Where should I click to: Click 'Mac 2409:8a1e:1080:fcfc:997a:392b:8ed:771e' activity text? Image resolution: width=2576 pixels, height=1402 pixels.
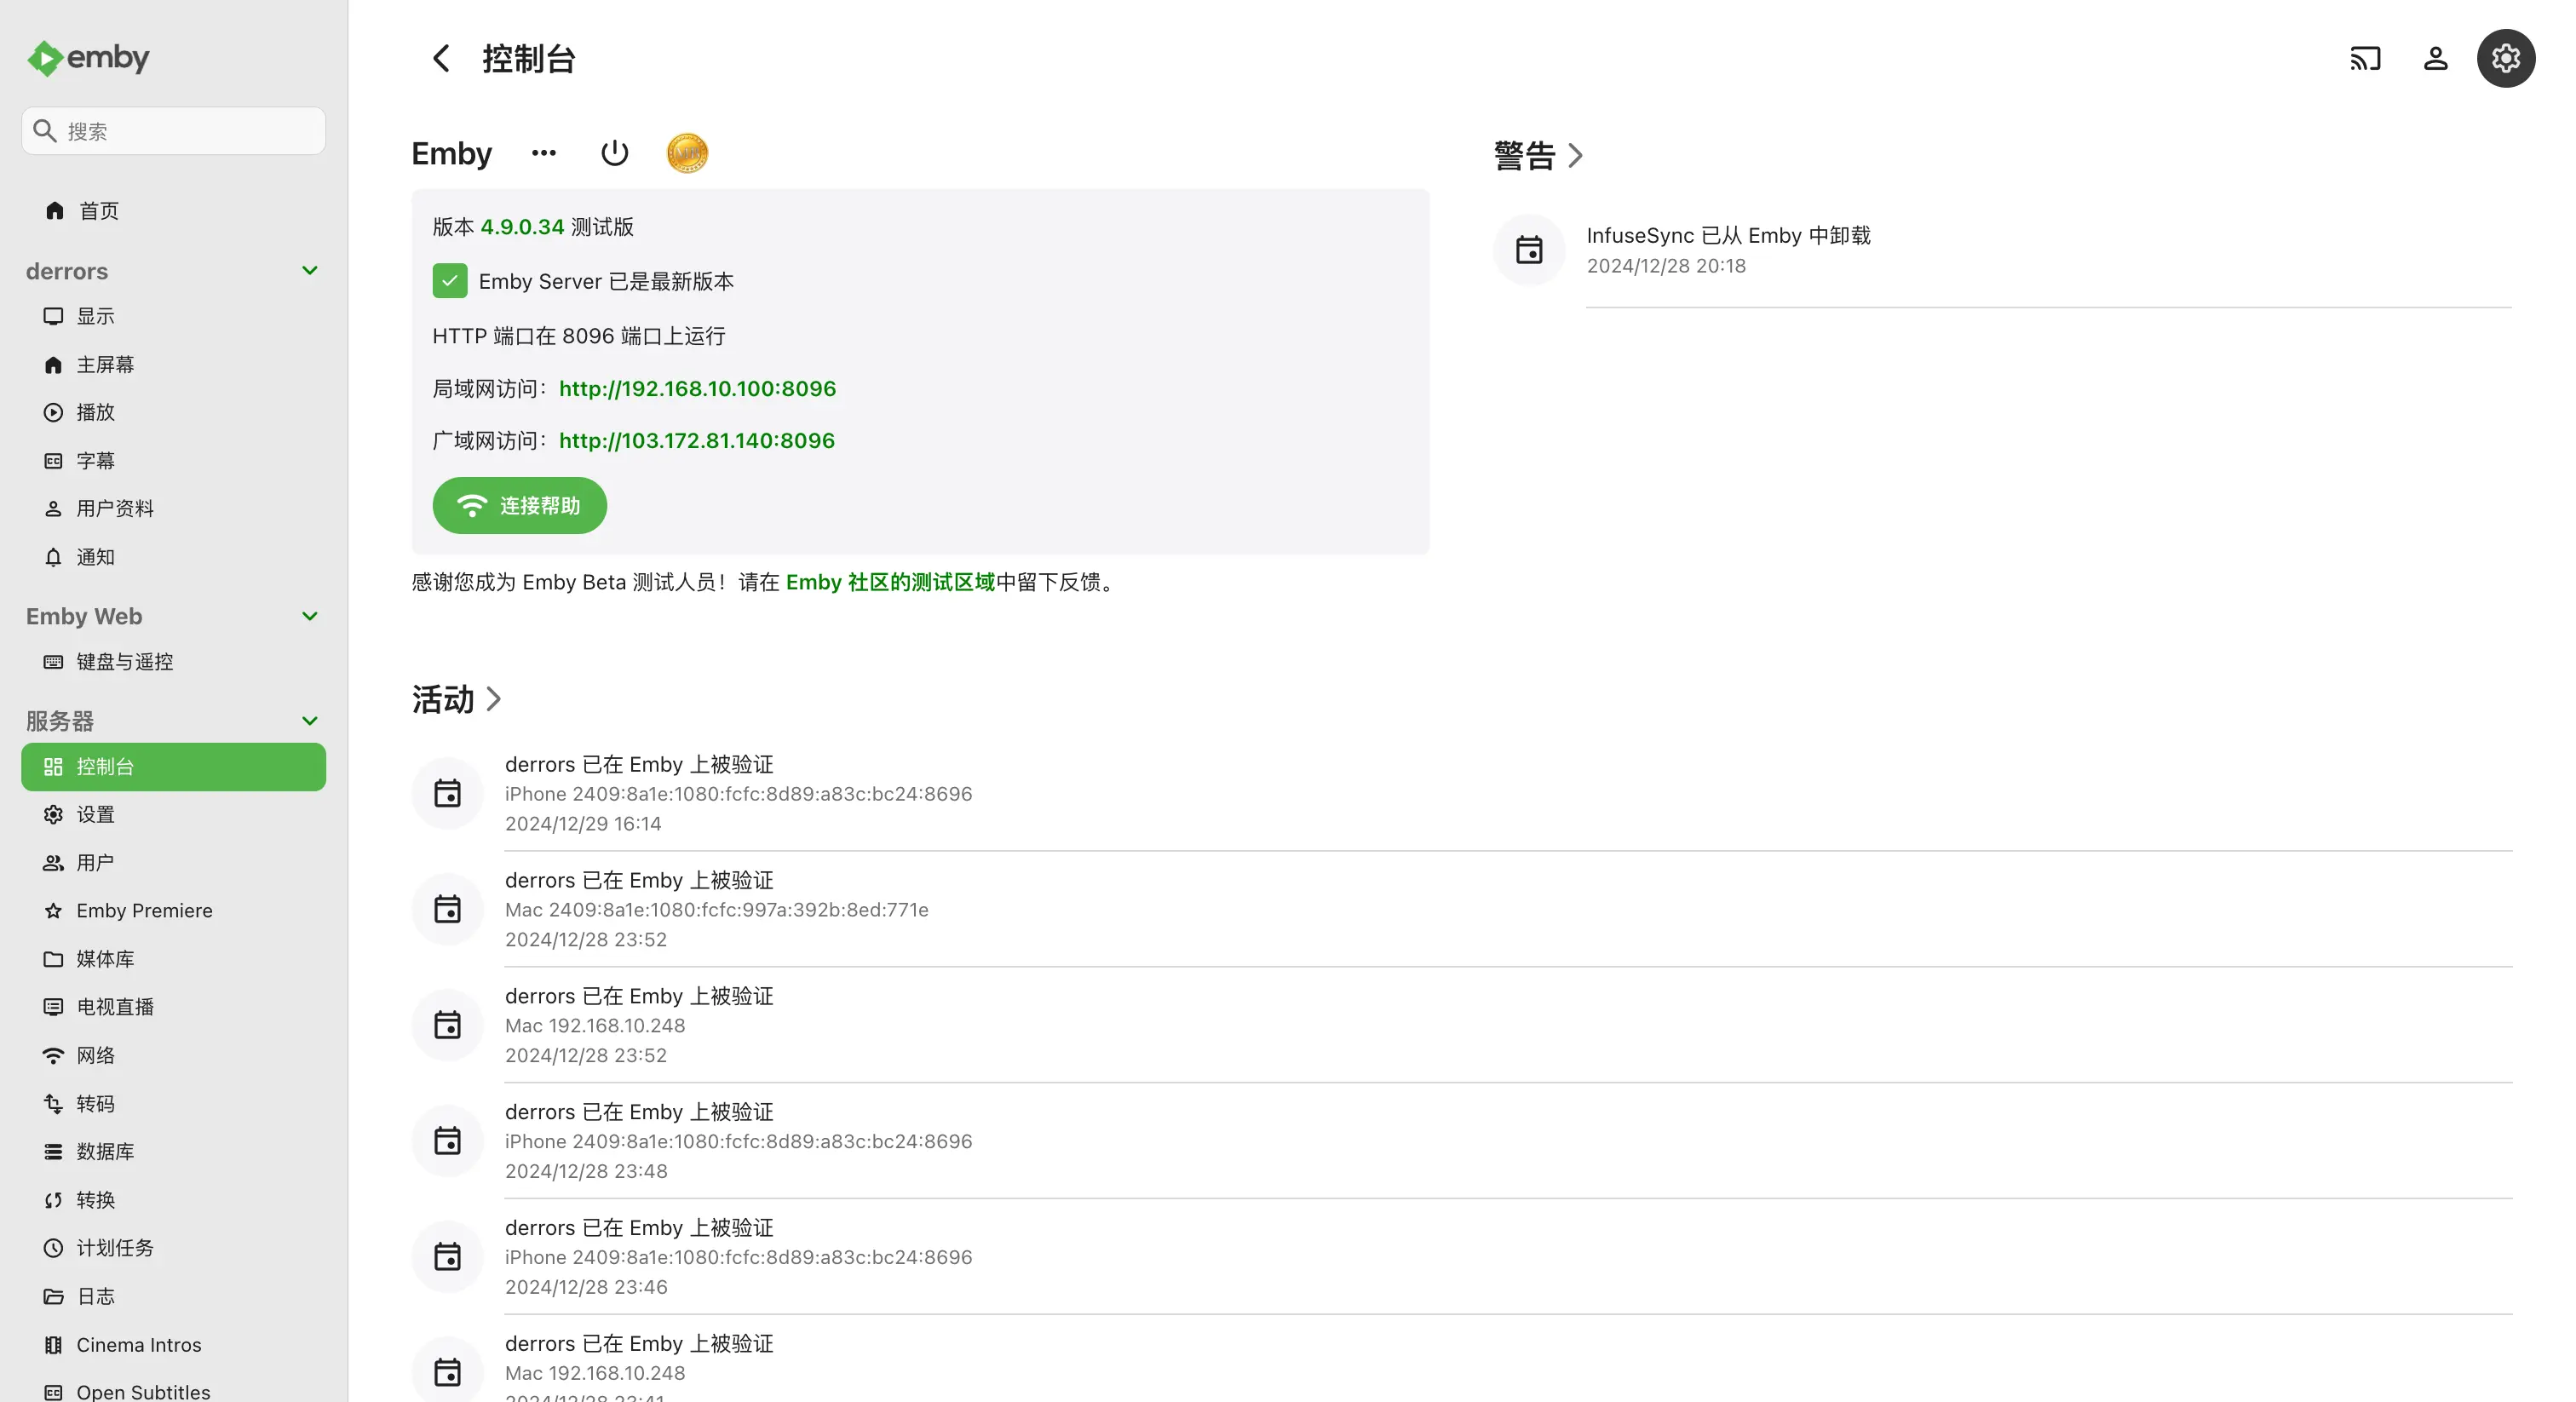(717, 910)
